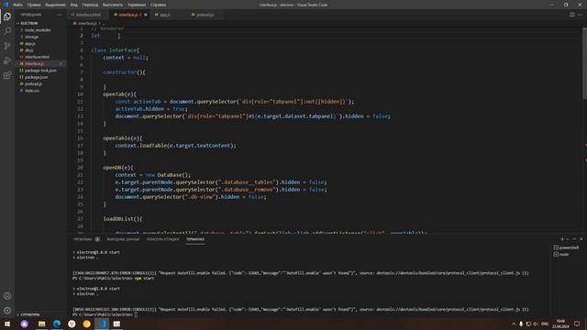587x330 pixels.
Task: Click the split editor icon
Action: (x=572, y=15)
